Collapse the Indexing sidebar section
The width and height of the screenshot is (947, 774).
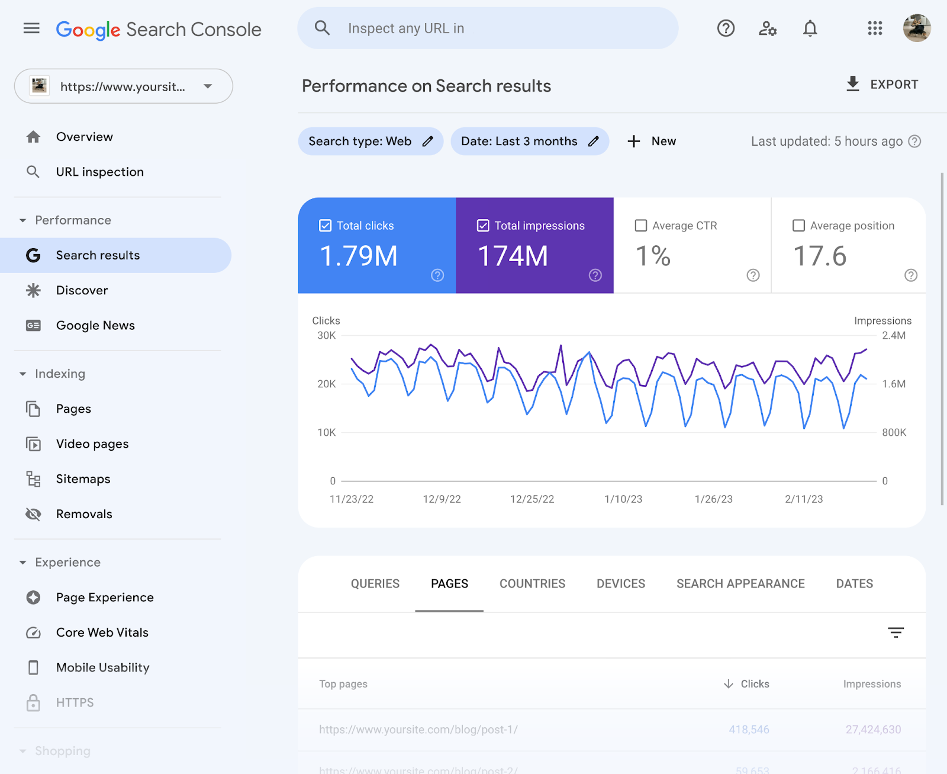pyautogui.click(x=23, y=374)
